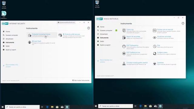Open Start menu on right desktop
Screen dimensions: 194x109
point(96,106)
